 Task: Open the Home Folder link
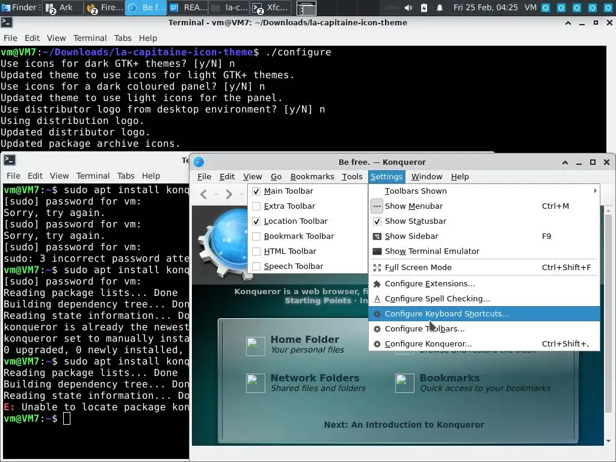pos(304,339)
